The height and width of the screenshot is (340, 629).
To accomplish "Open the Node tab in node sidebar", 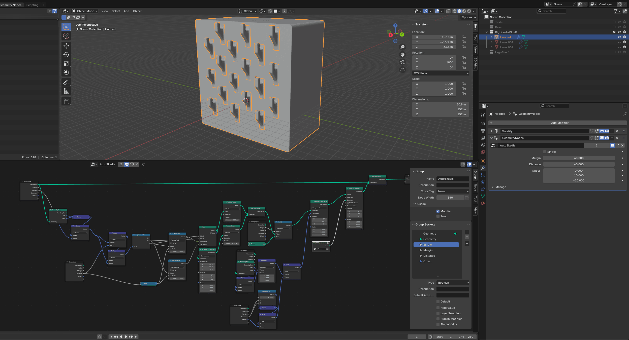I will pyautogui.click(x=475, y=187).
